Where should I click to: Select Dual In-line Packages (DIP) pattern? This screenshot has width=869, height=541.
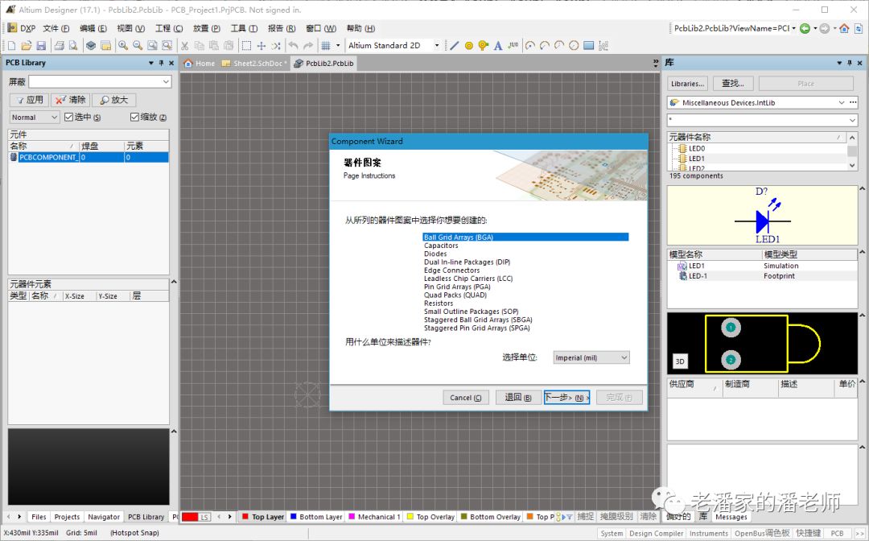[x=467, y=262]
